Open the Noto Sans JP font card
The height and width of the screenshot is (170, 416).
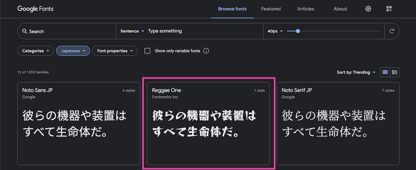pos(78,124)
